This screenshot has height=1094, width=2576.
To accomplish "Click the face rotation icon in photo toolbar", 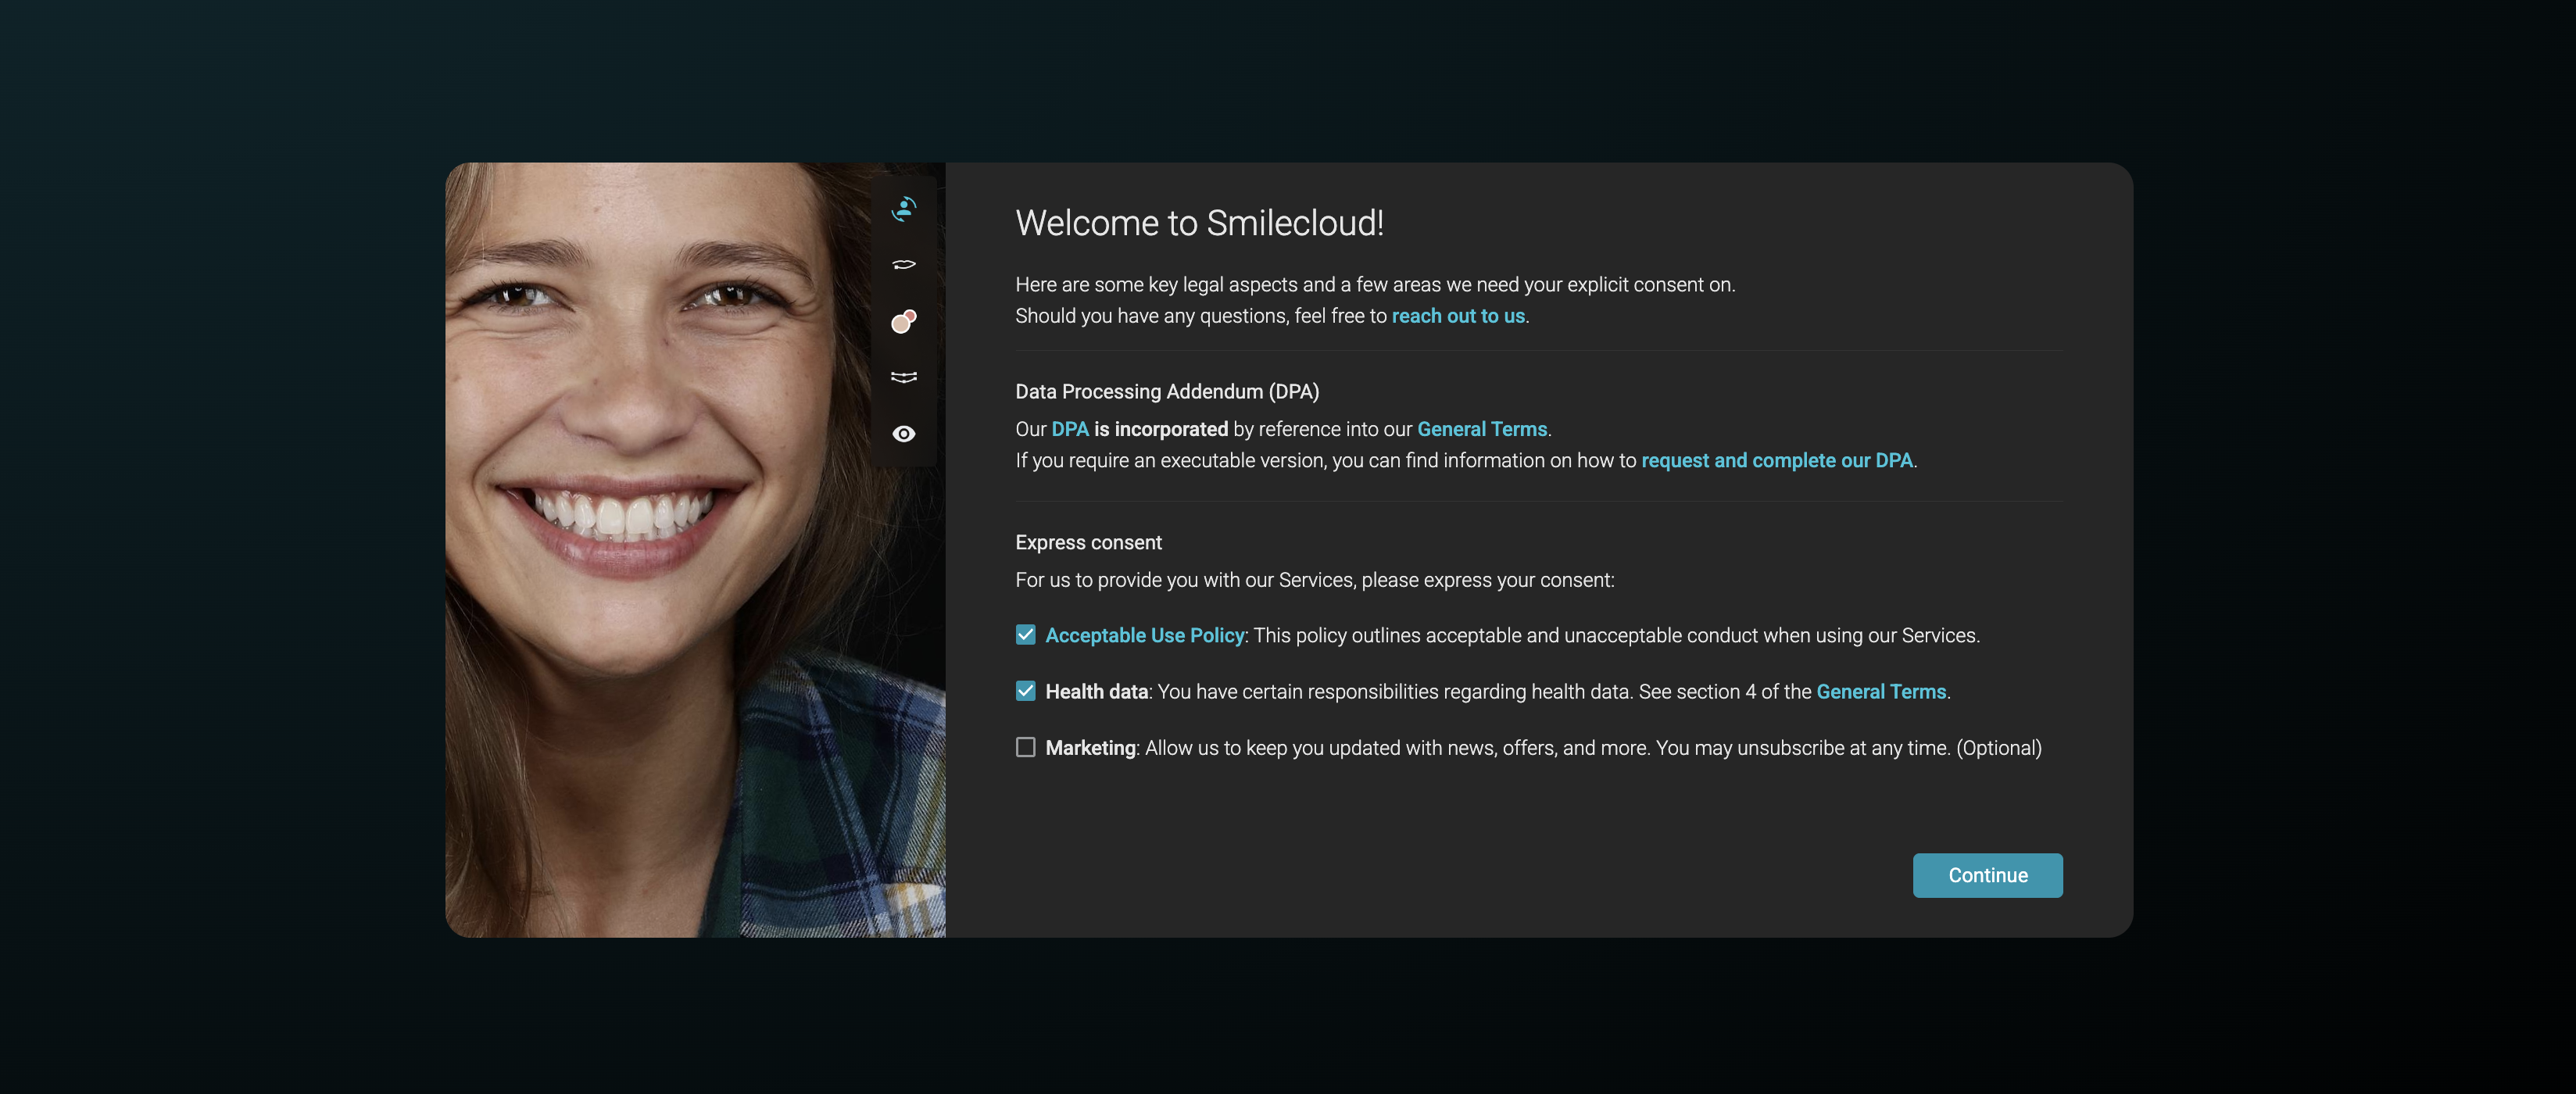I will [903, 208].
